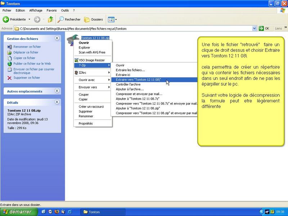
Task: Click the green OK go arrow icon
Action: [x=261, y=28]
